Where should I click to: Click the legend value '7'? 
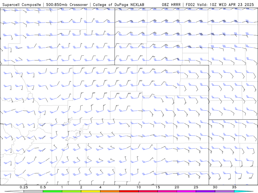click(x=119, y=187)
